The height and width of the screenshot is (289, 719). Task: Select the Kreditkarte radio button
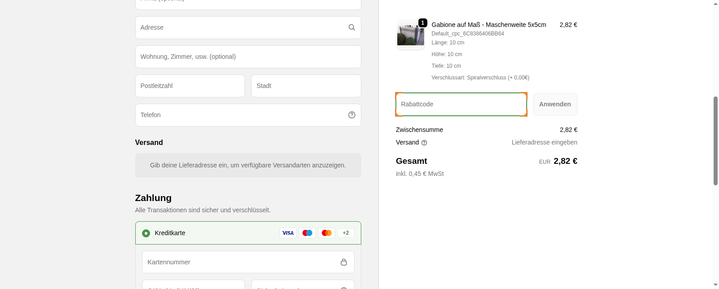tap(146, 233)
